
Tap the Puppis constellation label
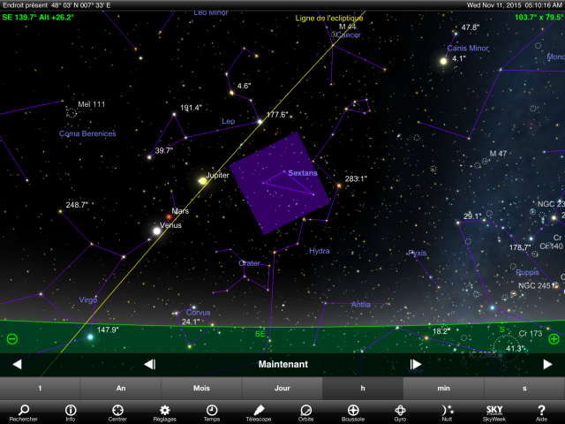click(x=527, y=272)
